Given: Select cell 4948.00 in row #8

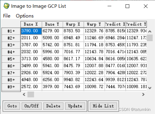Looking at the screenshot, I should [x=31, y=80].
